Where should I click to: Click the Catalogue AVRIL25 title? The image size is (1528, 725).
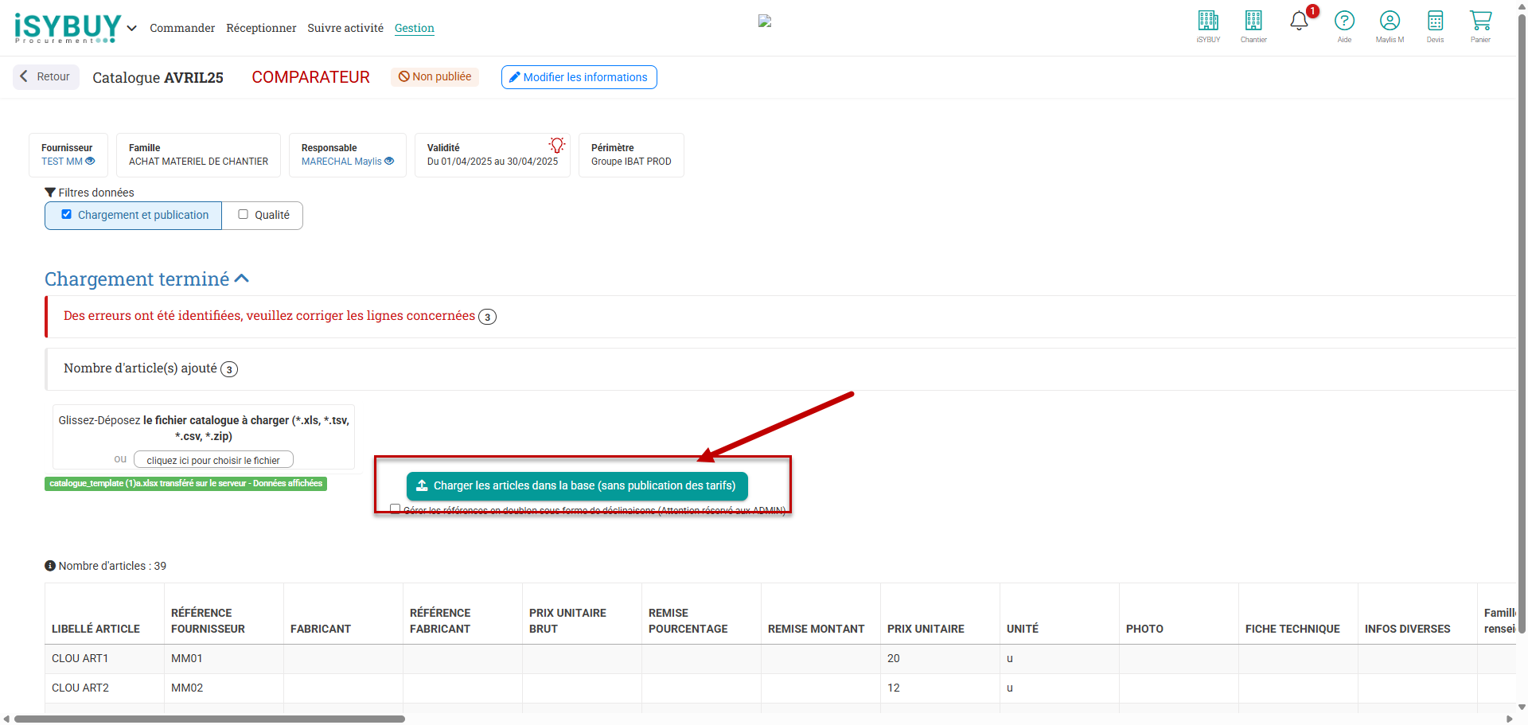[158, 78]
